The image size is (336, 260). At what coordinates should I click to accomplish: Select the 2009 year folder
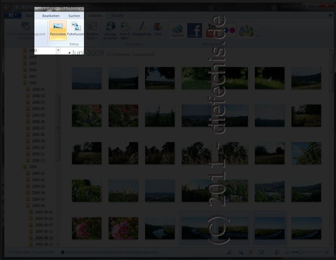point(33,167)
